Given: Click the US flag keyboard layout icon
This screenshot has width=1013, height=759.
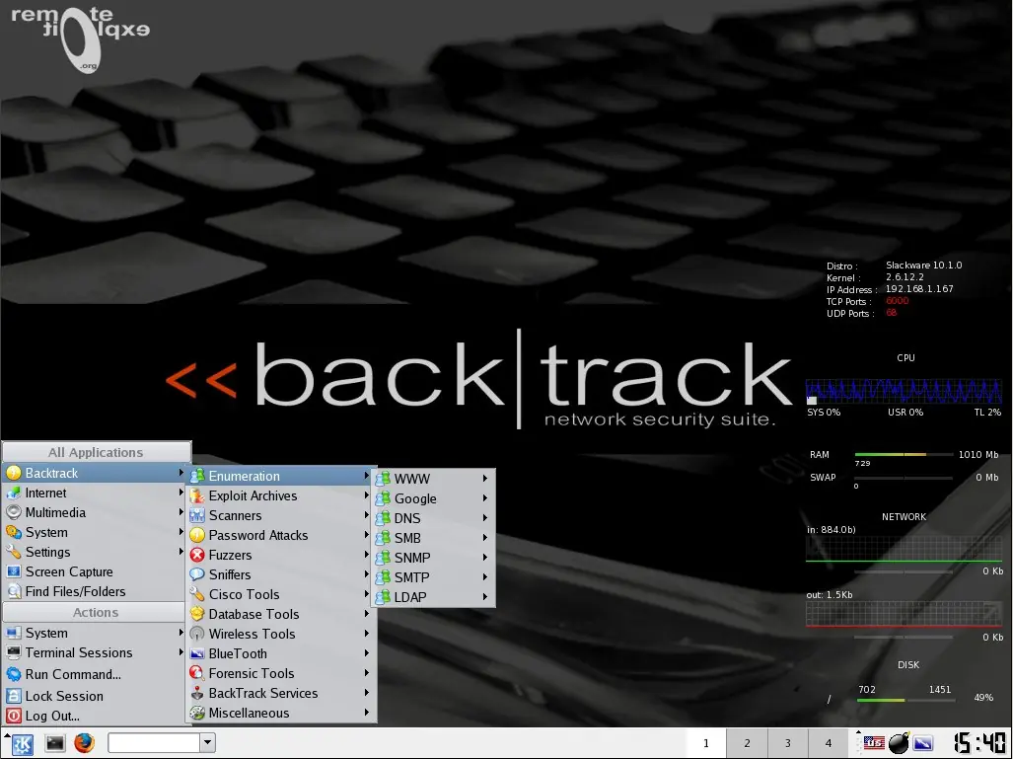Looking at the screenshot, I should (x=874, y=743).
